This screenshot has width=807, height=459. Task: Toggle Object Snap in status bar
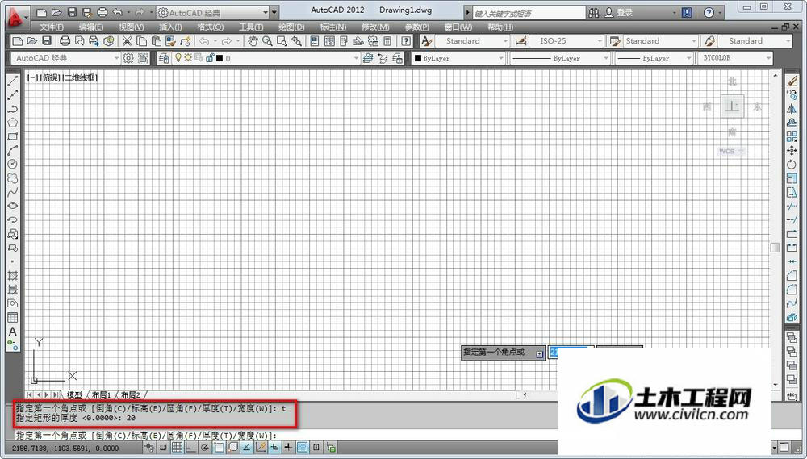coord(219,447)
